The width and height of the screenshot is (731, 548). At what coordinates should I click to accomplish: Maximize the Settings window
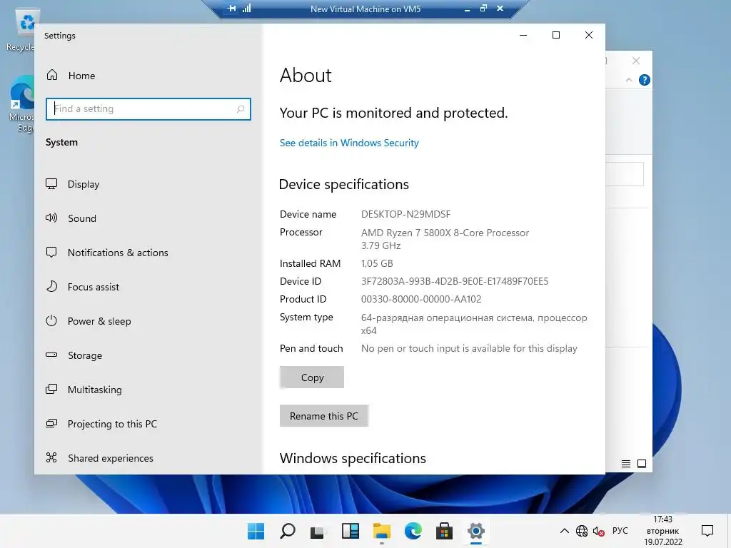555,35
